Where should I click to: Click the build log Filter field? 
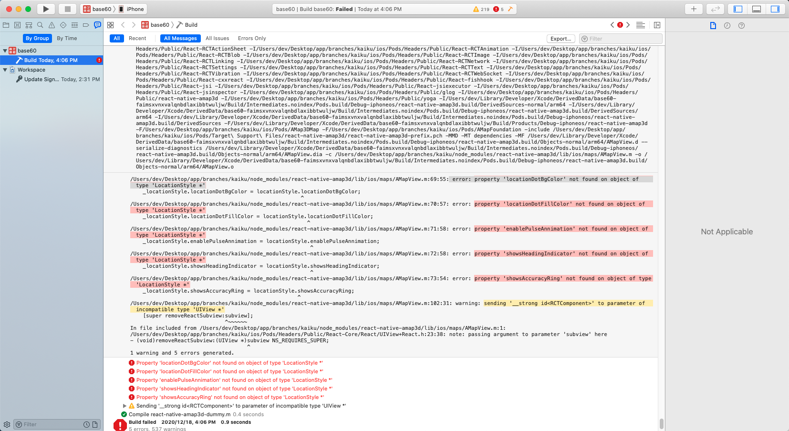tap(621, 39)
